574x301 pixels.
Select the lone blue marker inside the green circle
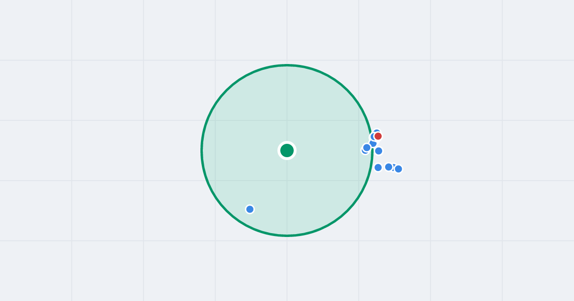(250, 209)
